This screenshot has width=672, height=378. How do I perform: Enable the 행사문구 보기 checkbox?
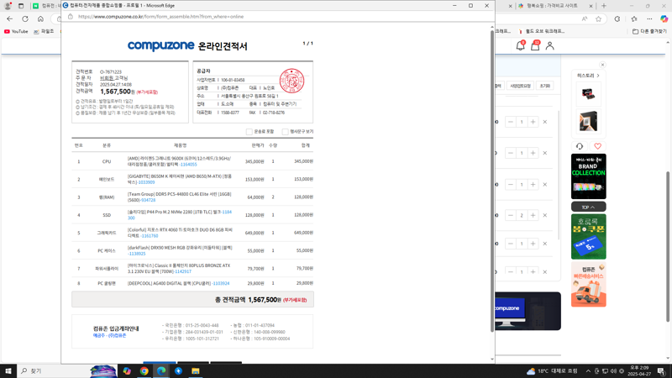tap(285, 132)
